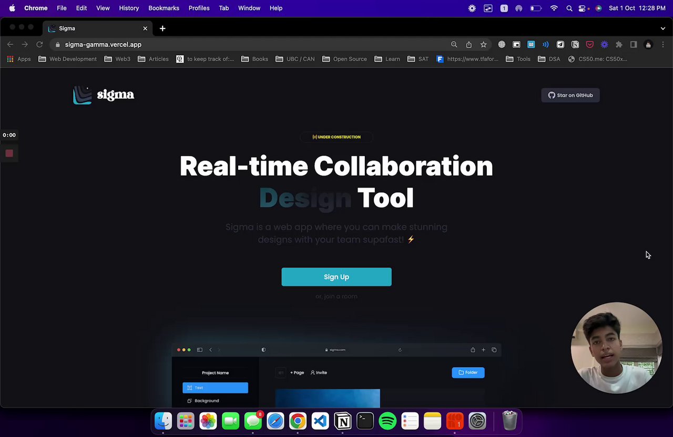Open the globe extension icon
The height and width of the screenshot is (437, 673).
click(x=502, y=45)
